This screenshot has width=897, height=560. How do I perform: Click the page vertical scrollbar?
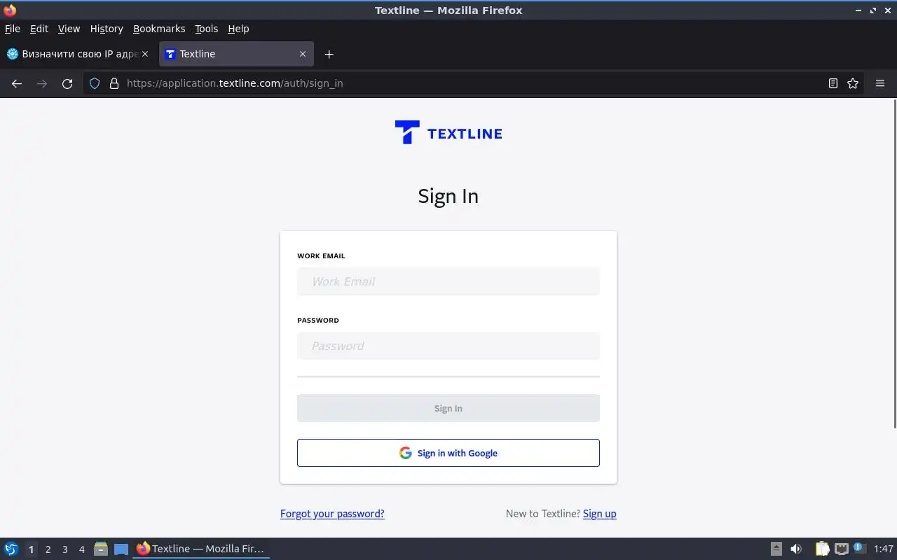pyautogui.click(x=894, y=263)
